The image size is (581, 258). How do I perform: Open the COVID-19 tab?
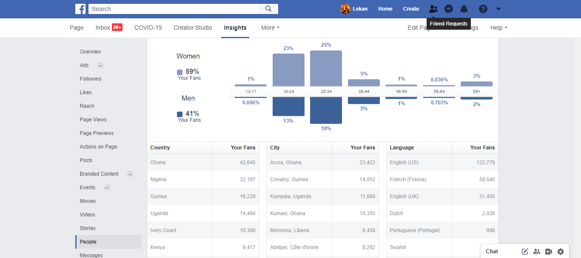[148, 28]
